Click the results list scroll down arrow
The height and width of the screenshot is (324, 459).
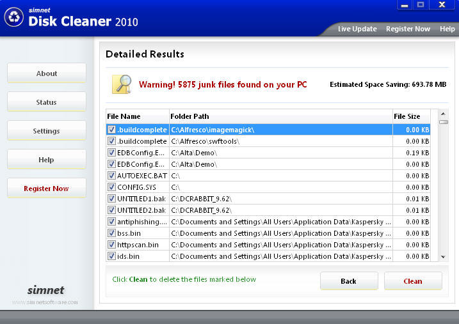443,257
